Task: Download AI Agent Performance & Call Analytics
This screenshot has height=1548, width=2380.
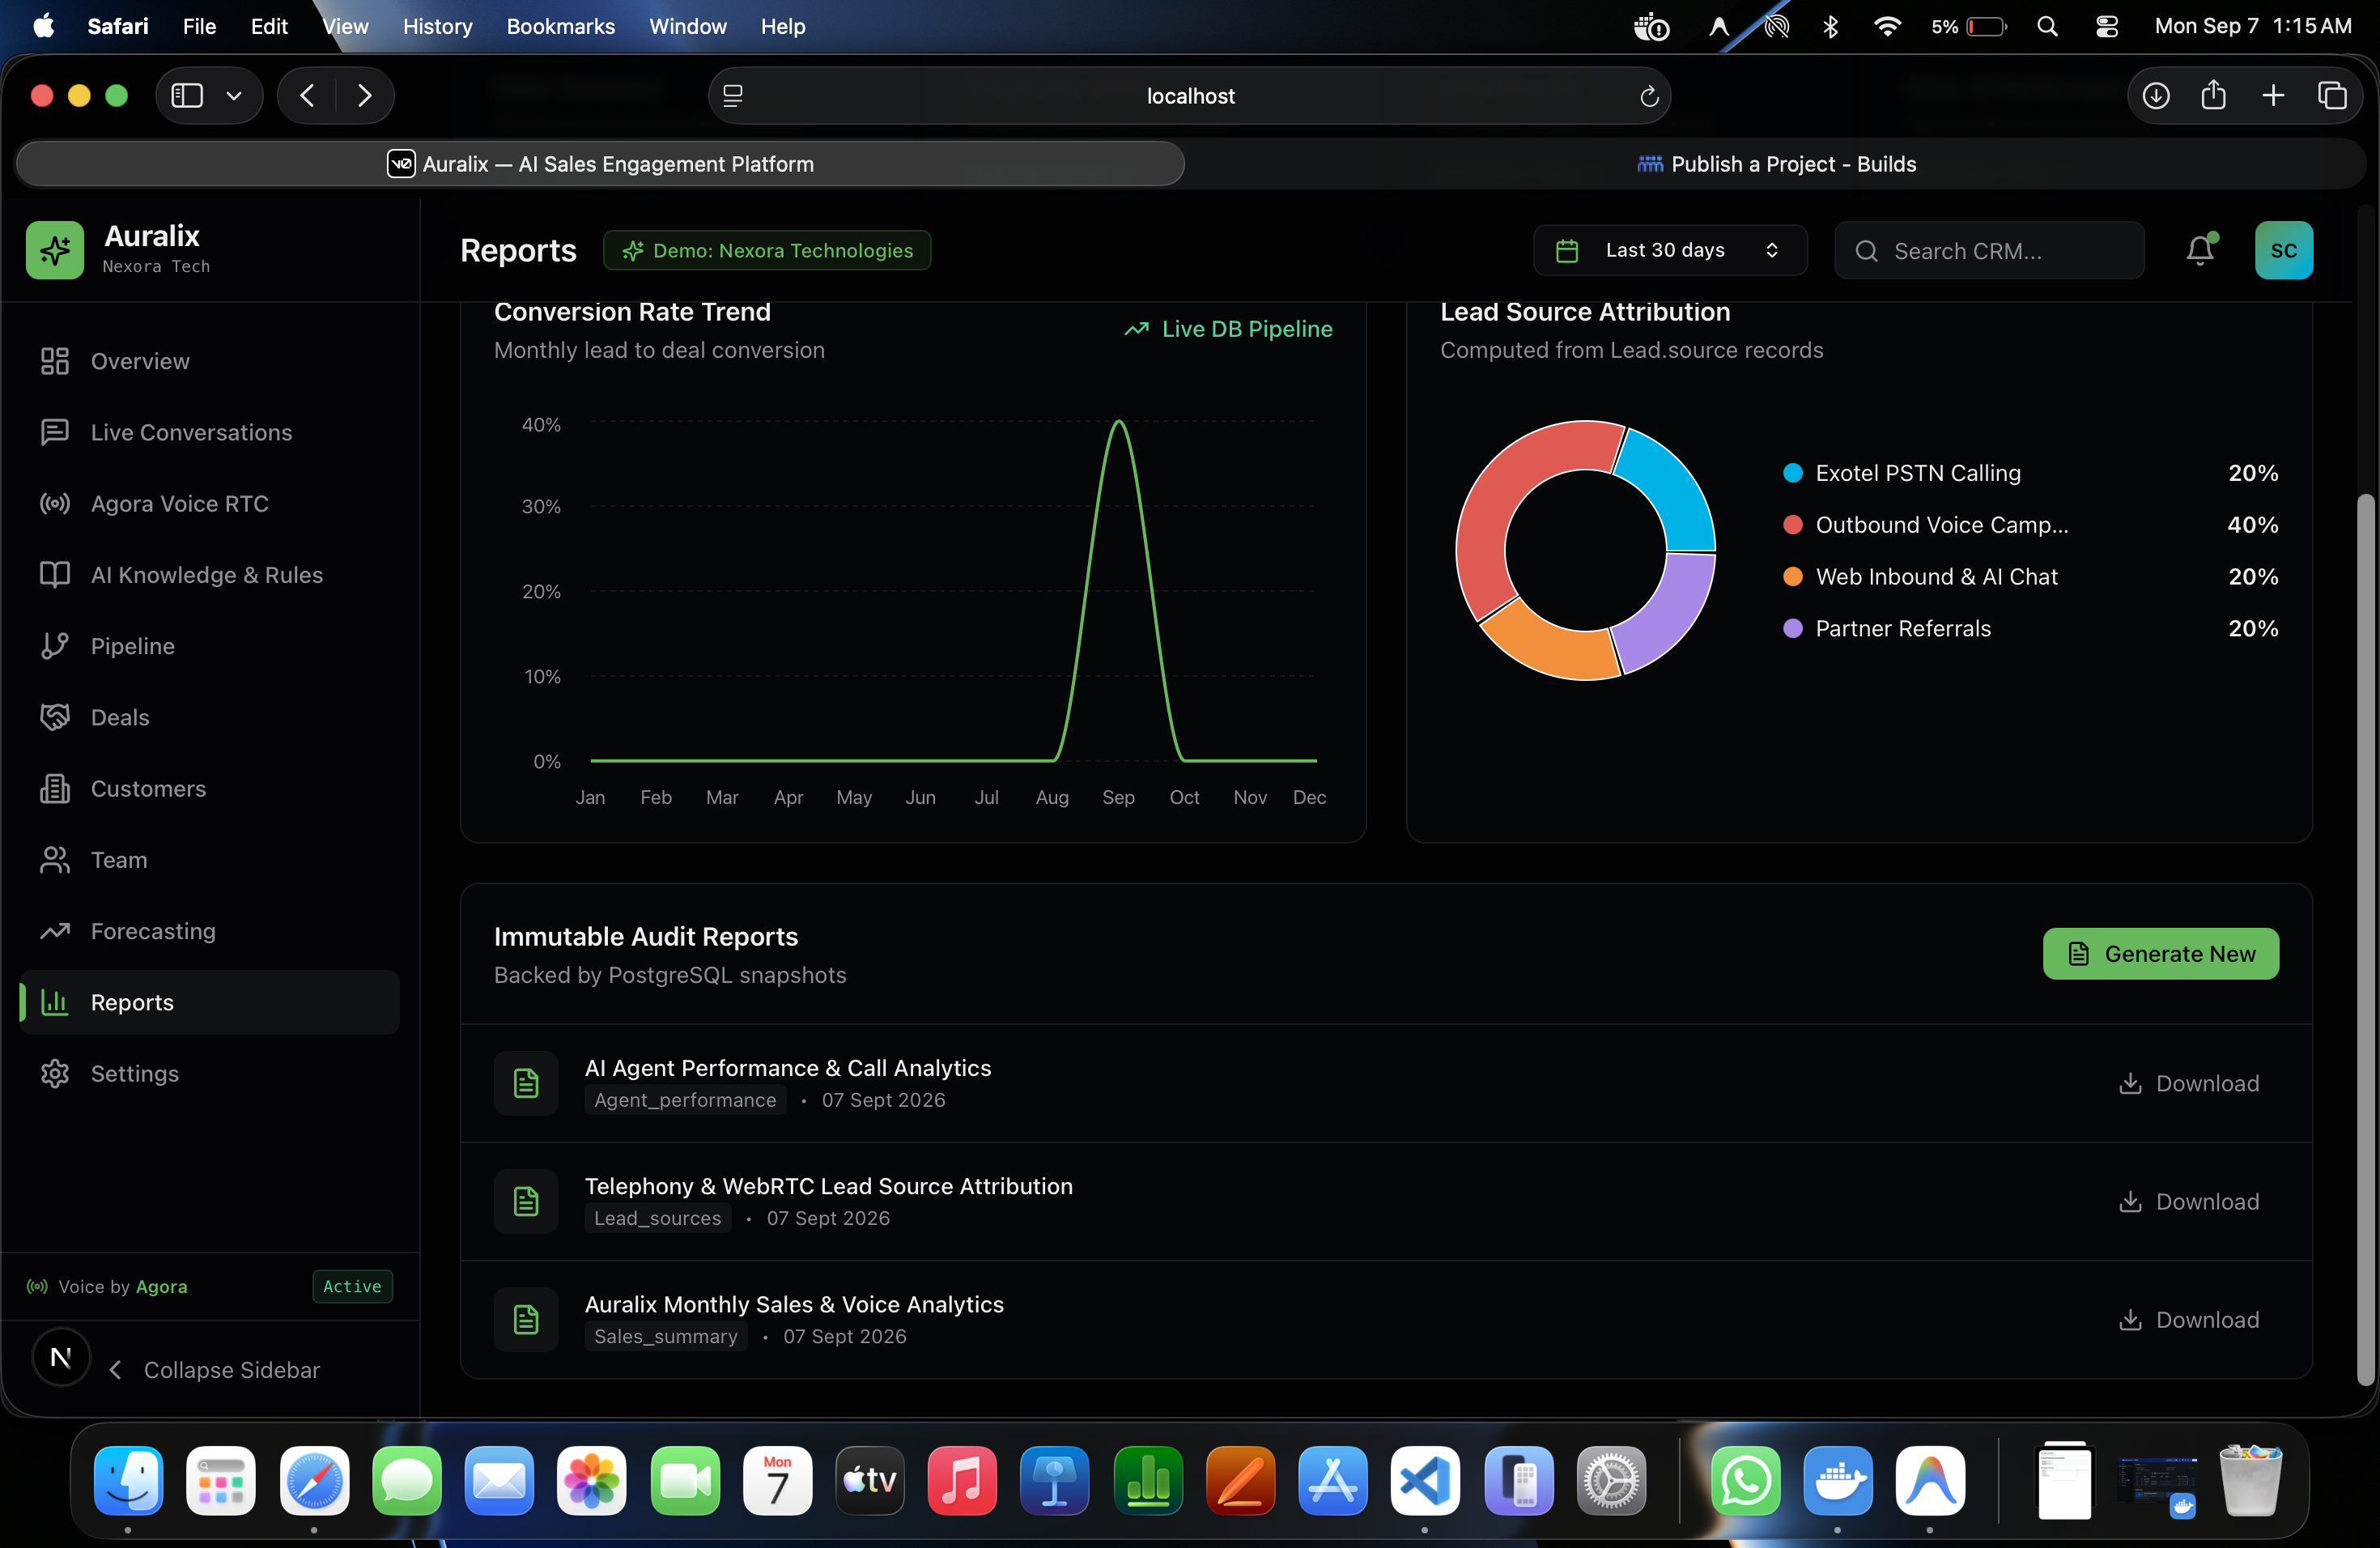Action: pyautogui.click(x=2188, y=1083)
